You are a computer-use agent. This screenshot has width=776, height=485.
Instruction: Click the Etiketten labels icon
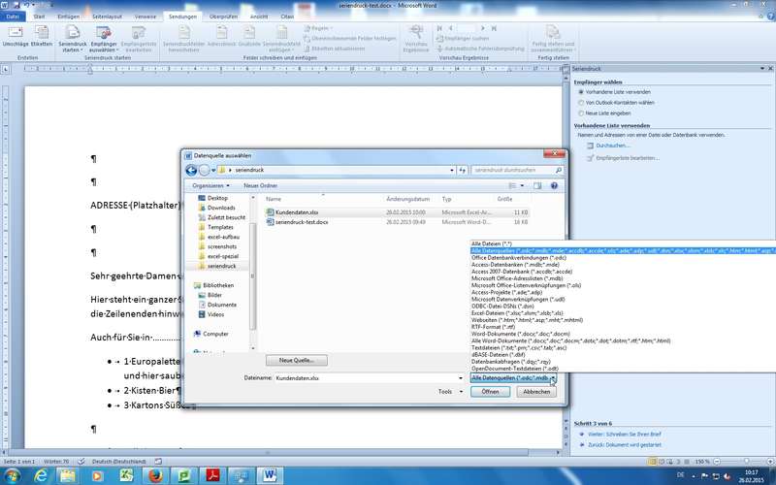coord(42,34)
